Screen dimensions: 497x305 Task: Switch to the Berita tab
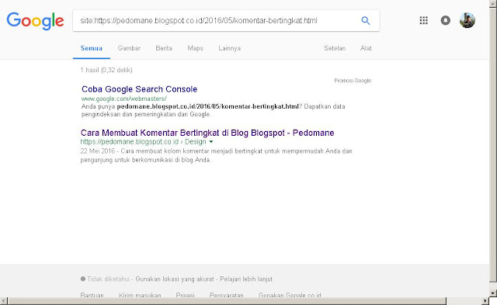click(164, 48)
